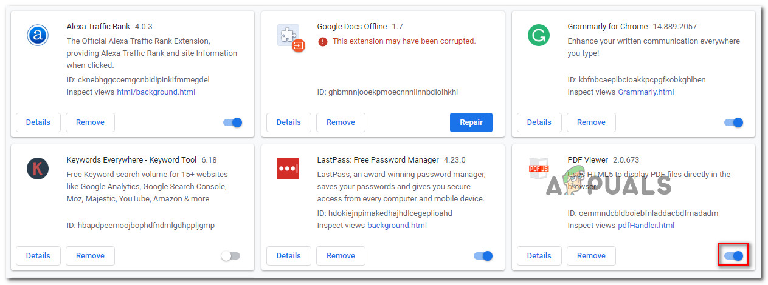The height and width of the screenshot is (285, 768).
Task: Turn off Grammarly for Chrome toggle
Action: pyautogui.click(x=734, y=122)
